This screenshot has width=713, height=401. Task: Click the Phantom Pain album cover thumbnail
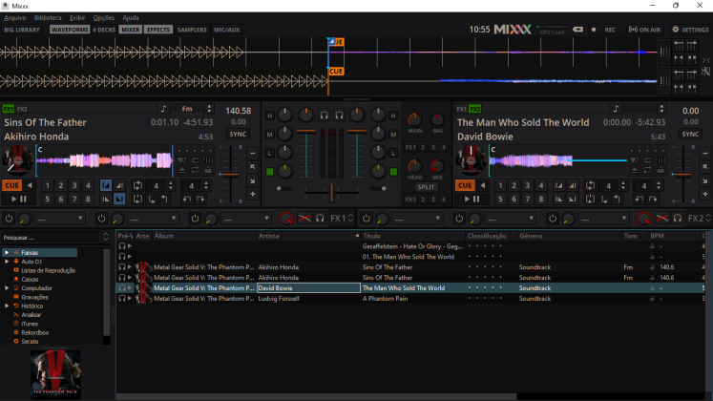pos(55,372)
